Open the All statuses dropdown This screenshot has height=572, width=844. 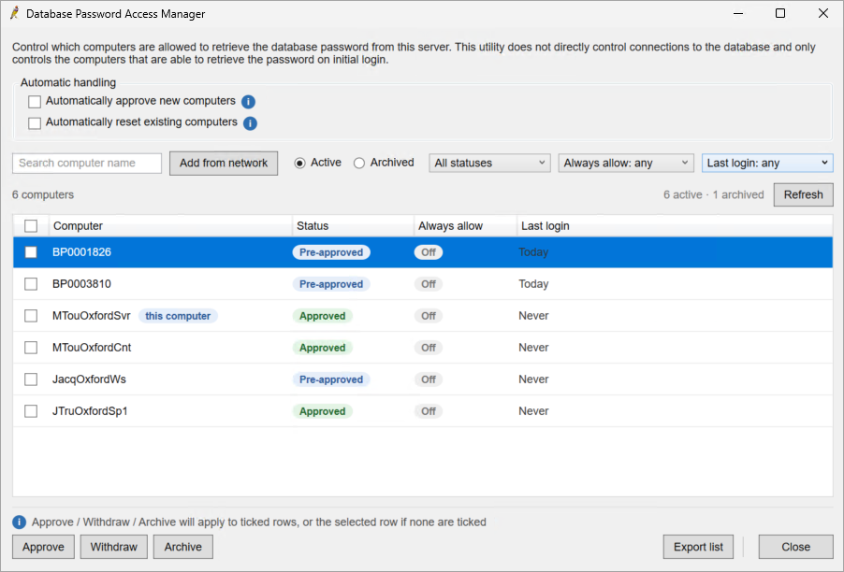tap(489, 163)
